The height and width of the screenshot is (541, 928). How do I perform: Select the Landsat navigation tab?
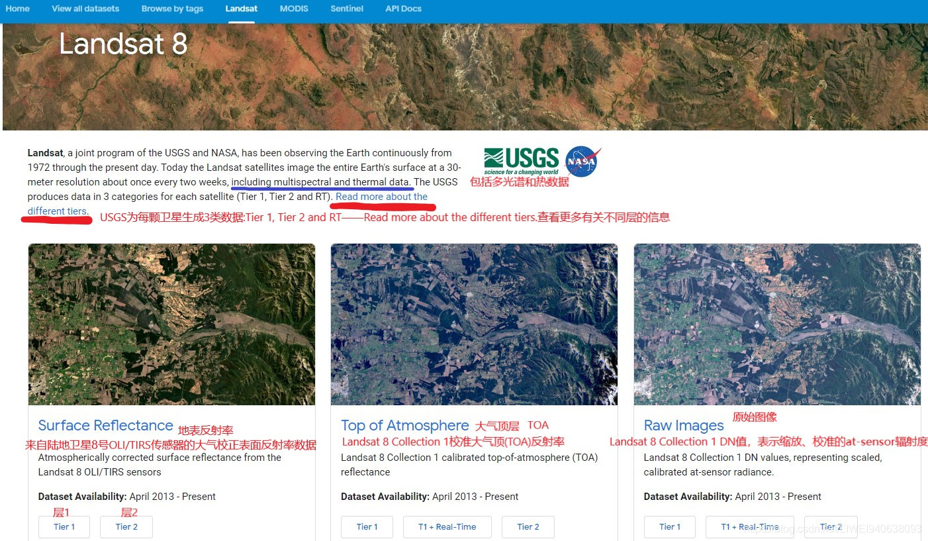(x=241, y=9)
